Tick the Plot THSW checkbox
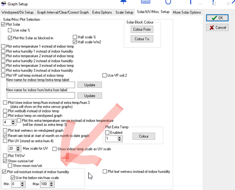Image resolution: width=235 pixels, height=190 pixels. [x=5, y=156]
